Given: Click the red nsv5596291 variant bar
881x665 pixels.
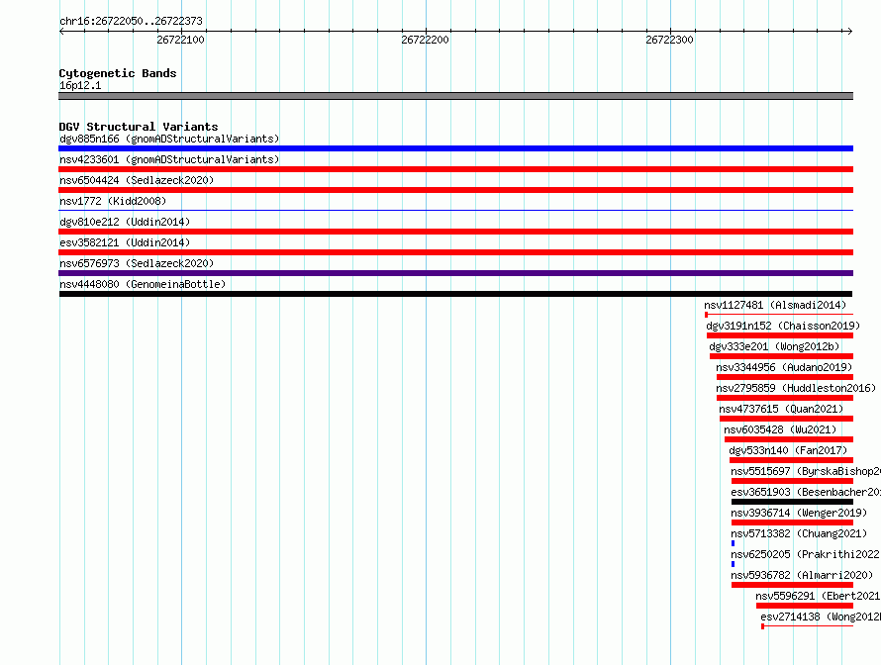Looking at the screenshot, I should pos(805,606).
